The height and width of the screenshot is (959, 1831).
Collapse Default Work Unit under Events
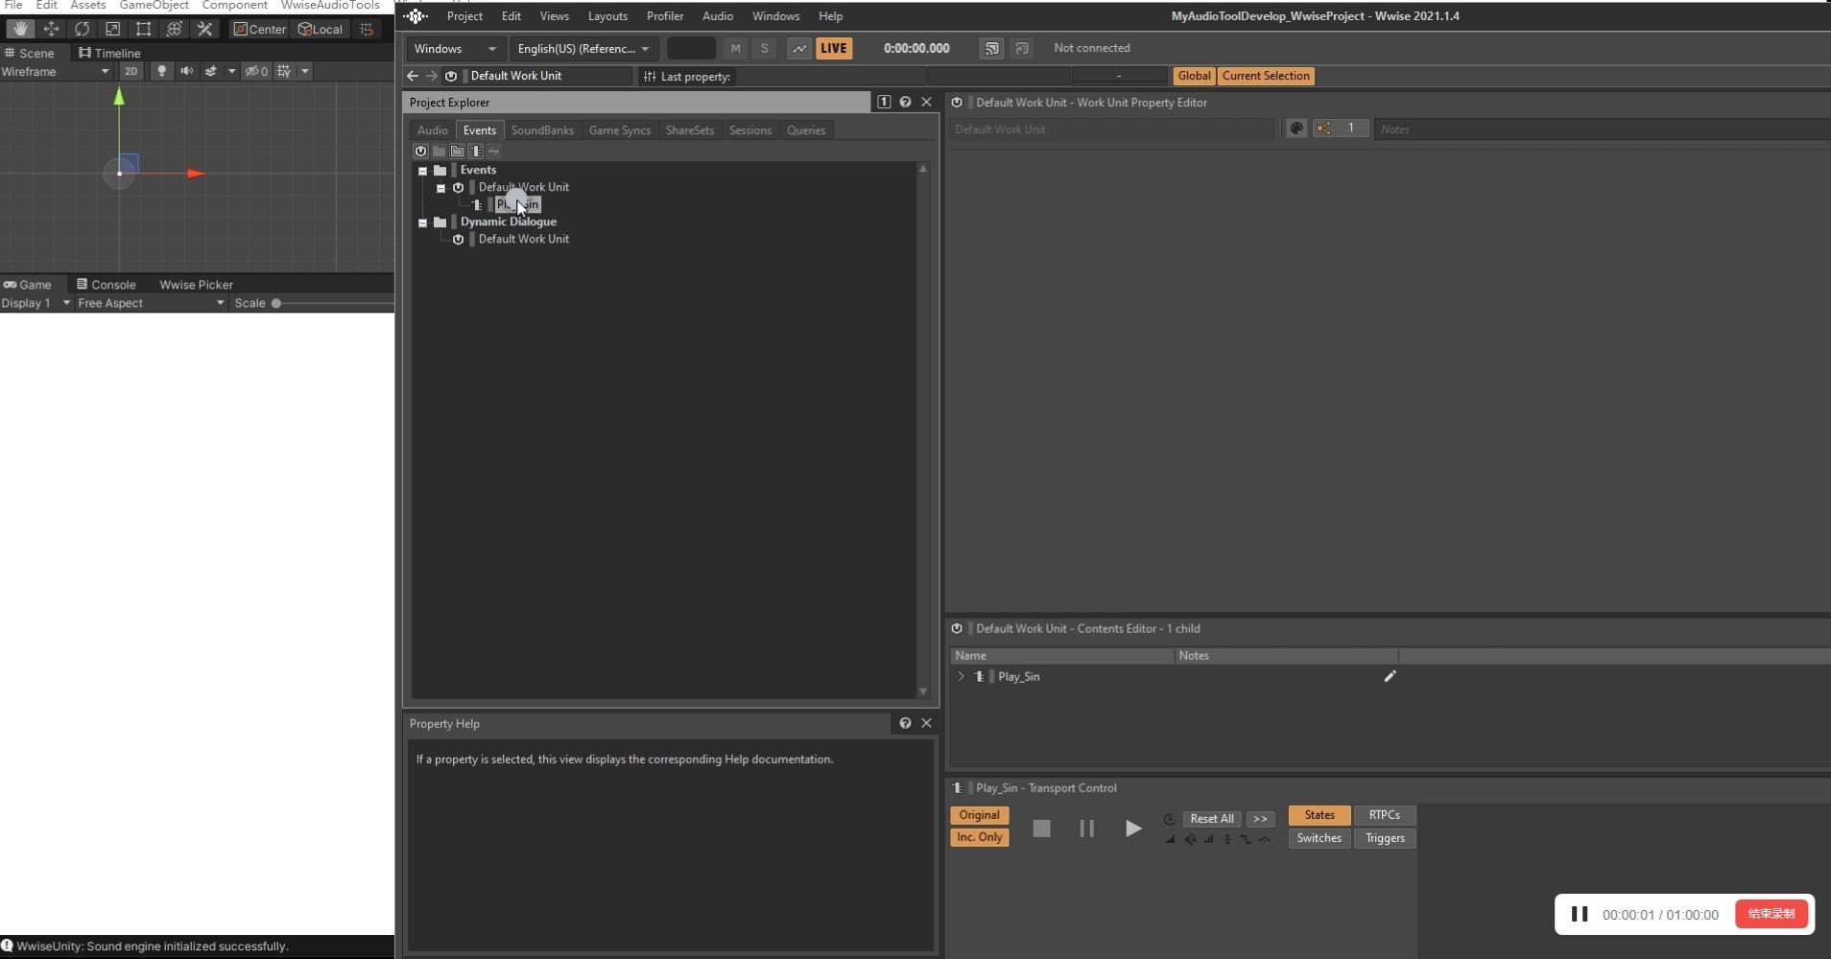click(x=440, y=188)
